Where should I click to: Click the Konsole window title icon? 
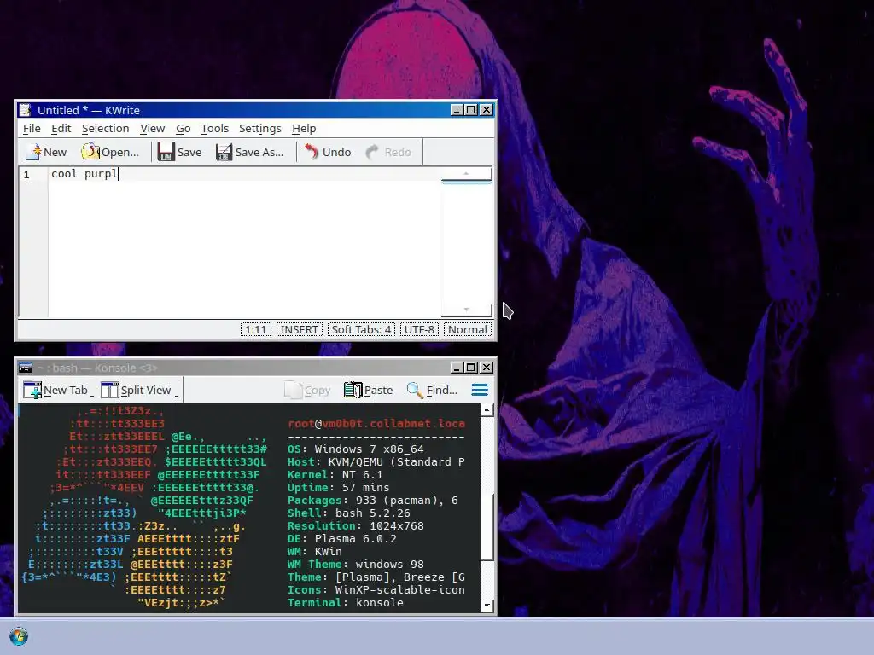[x=25, y=368]
